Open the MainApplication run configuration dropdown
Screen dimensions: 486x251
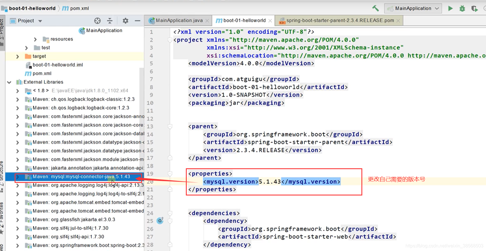tap(413, 8)
